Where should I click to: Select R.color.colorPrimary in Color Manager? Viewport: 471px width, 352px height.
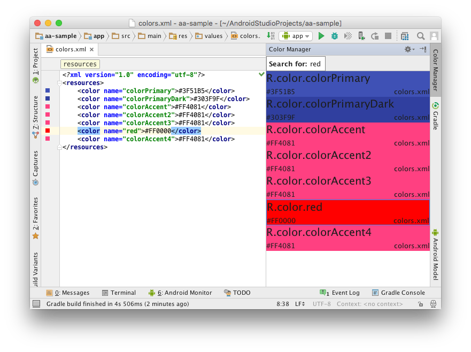click(x=348, y=84)
